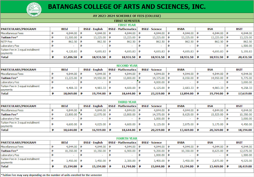
Task: Select the 20,219.00 total cell
Action: 152,130
